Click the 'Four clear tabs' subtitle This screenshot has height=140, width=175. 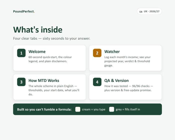[52, 38]
